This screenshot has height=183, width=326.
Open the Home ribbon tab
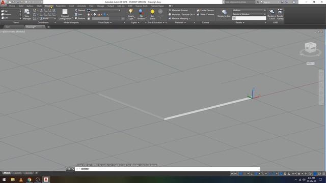coord(12,6)
